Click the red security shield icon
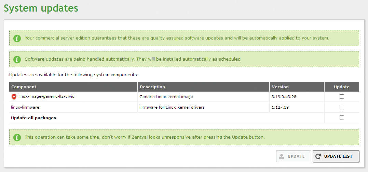The width and height of the screenshot is (368, 172). tap(14, 97)
